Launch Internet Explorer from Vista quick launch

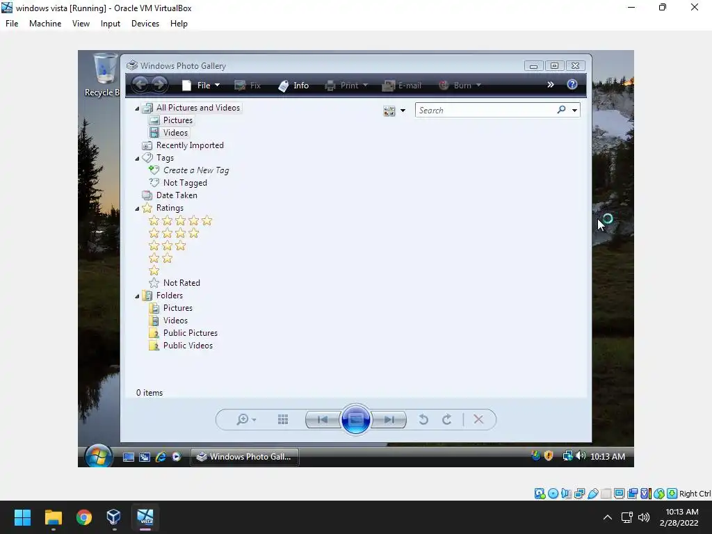coord(161,457)
